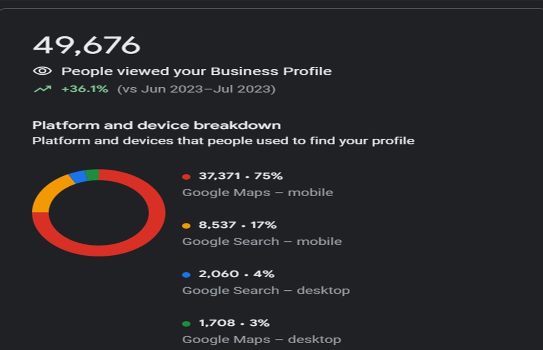This screenshot has height=350, width=543.
Task: Click the +36.1% growth percentage
Action: (x=85, y=89)
